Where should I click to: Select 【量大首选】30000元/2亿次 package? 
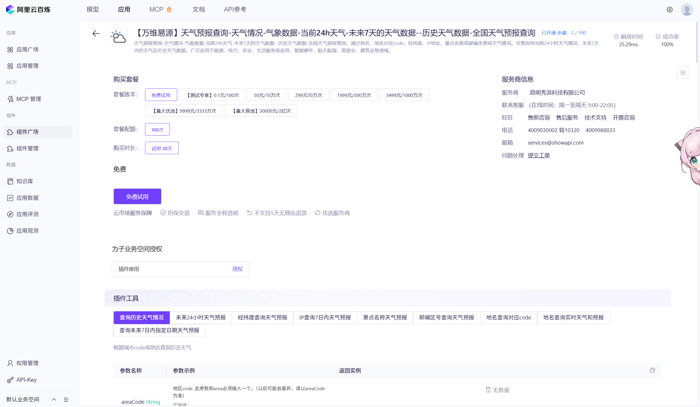[x=261, y=111]
